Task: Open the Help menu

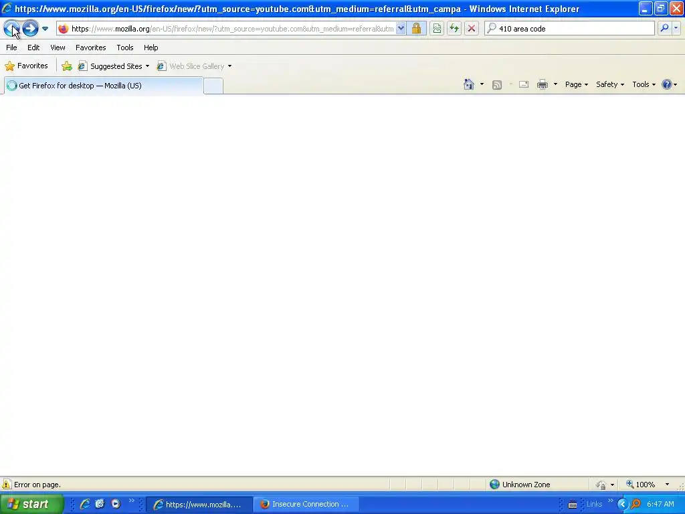Action: 151,48
